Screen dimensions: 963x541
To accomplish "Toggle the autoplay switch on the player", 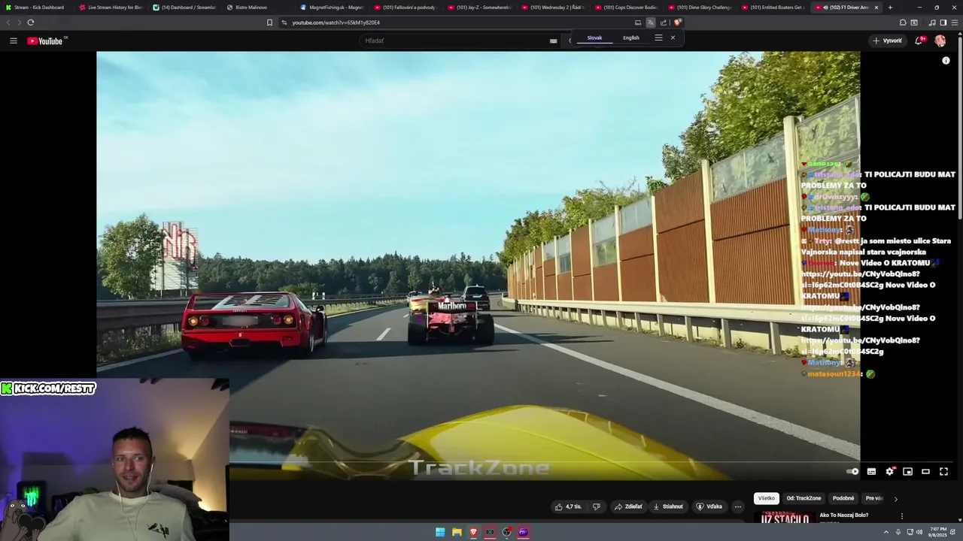I will coord(852,471).
